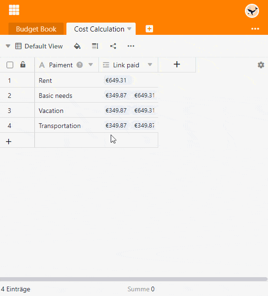The image size is (268, 296).
Task: Open the paint bucket row color tool
Action: (x=77, y=46)
